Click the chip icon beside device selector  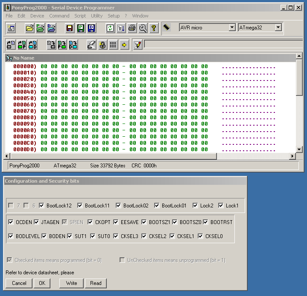(x=167, y=27)
